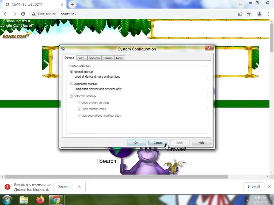The width and height of the screenshot is (274, 205).
Task: Open the Not secure warning icon
Action: [34, 14]
